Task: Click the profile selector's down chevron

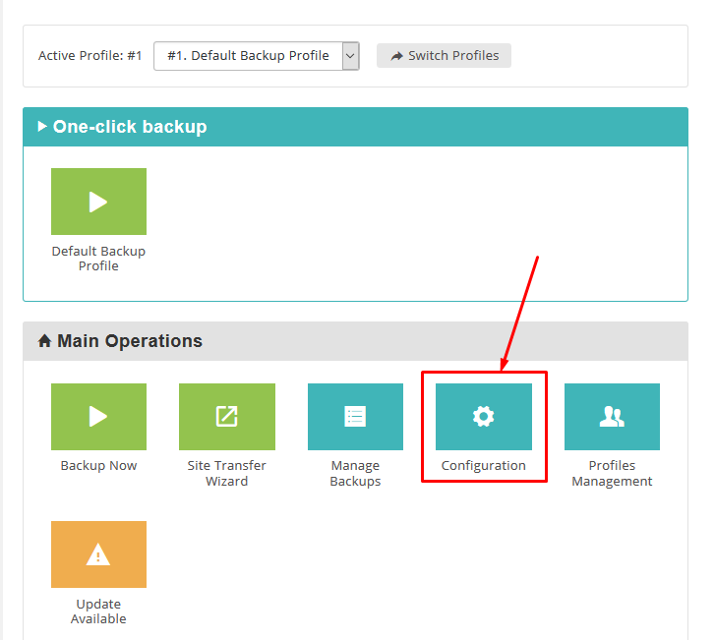Action: [350, 56]
